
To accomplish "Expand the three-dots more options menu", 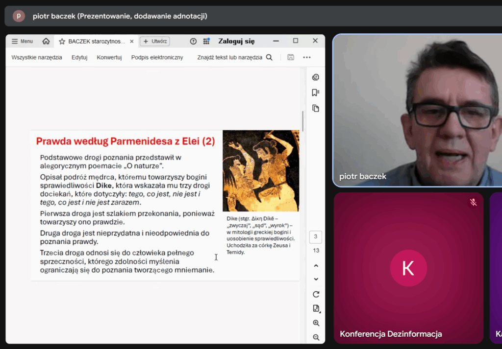I will [307, 57].
